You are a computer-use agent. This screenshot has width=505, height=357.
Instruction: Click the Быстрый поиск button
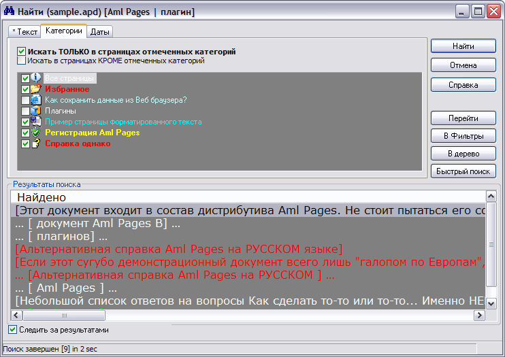[x=463, y=171]
